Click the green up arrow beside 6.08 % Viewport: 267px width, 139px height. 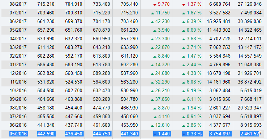[x=184, y=82]
